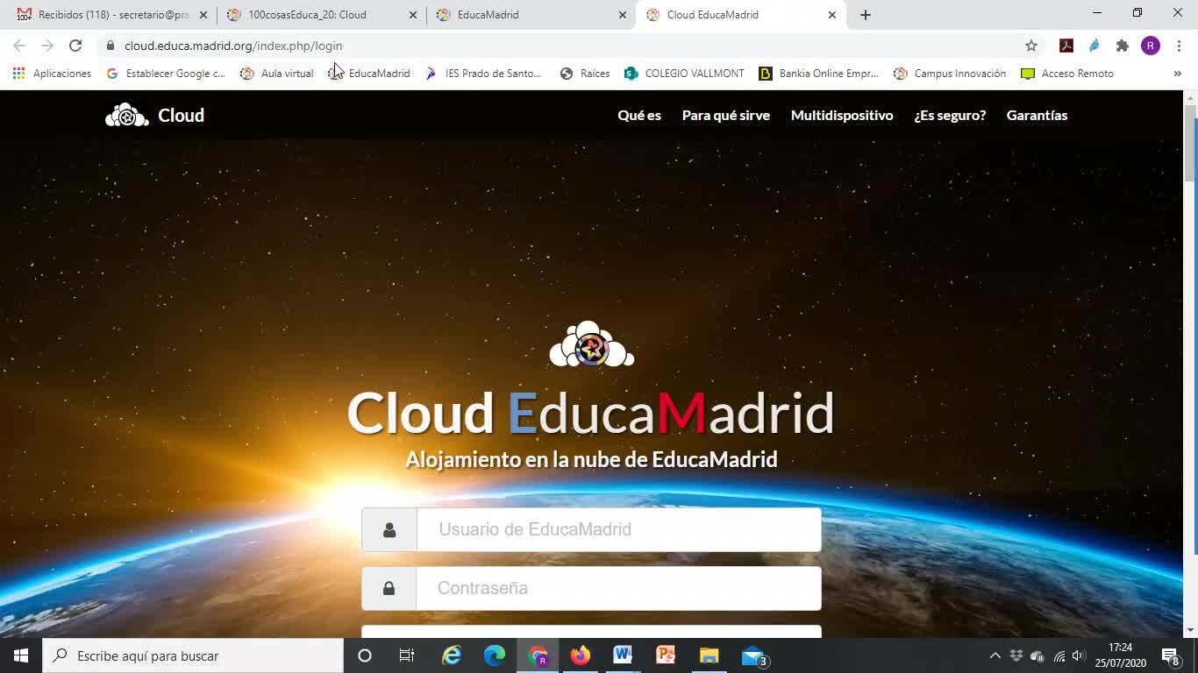The width and height of the screenshot is (1198, 673).
Task: Open the Adobe Acrobat extension icon
Action: pos(1066,46)
